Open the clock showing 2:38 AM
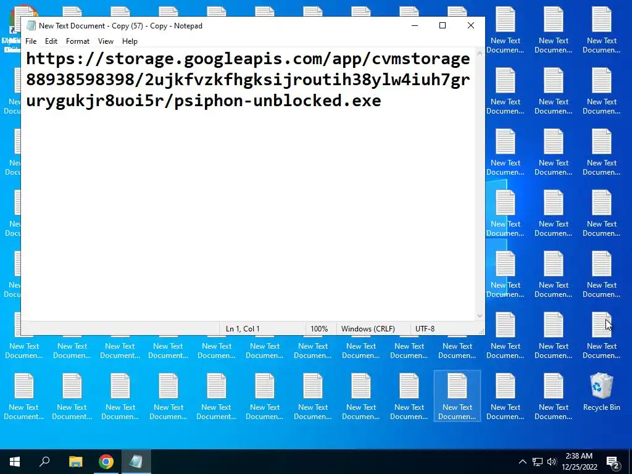 [579, 462]
